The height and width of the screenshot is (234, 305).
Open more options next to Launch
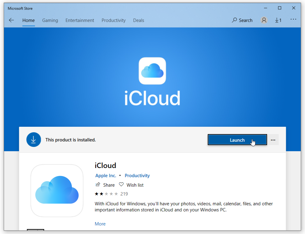pos(273,140)
